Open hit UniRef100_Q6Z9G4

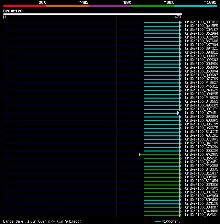tap(201, 33)
